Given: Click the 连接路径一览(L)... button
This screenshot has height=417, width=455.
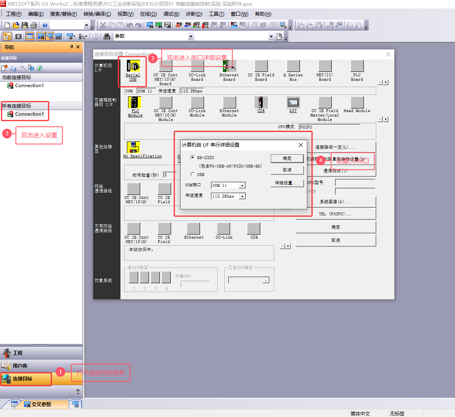Looking at the screenshot, I should pyautogui.click(x=335, y=147).
